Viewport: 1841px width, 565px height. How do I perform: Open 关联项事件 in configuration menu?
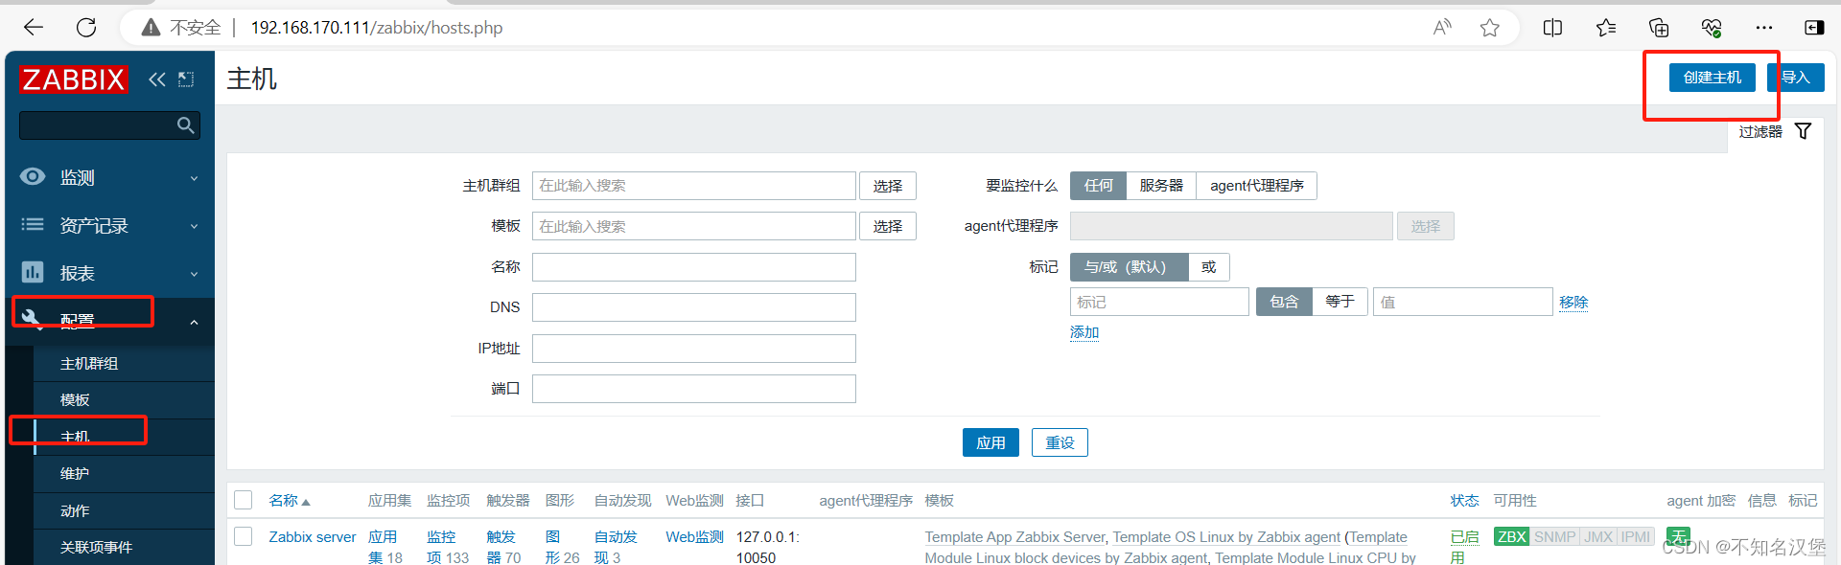tap(96, 547)
